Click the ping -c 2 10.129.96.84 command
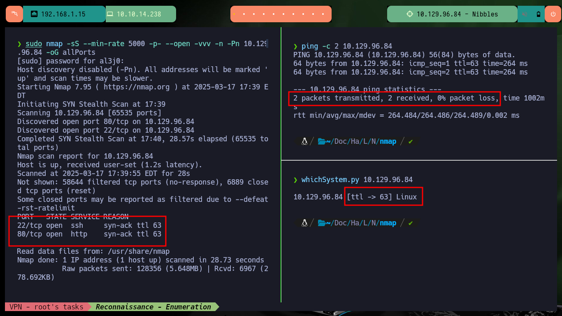562x316 pixels. click(x=347, y=46)
